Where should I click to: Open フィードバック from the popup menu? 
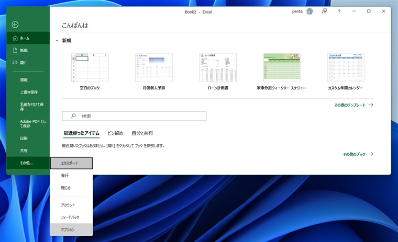tap(71, 217)
